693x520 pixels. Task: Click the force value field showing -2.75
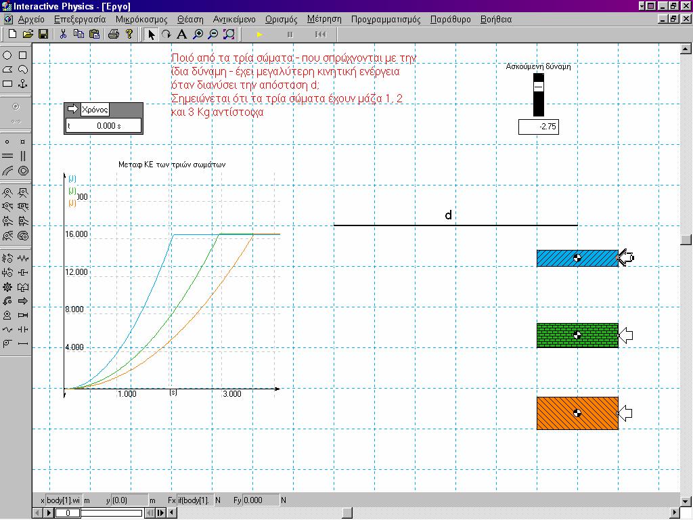click(538, 127)
